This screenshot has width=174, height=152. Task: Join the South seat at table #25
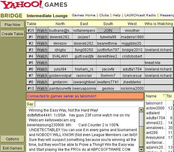click(108, 30)
